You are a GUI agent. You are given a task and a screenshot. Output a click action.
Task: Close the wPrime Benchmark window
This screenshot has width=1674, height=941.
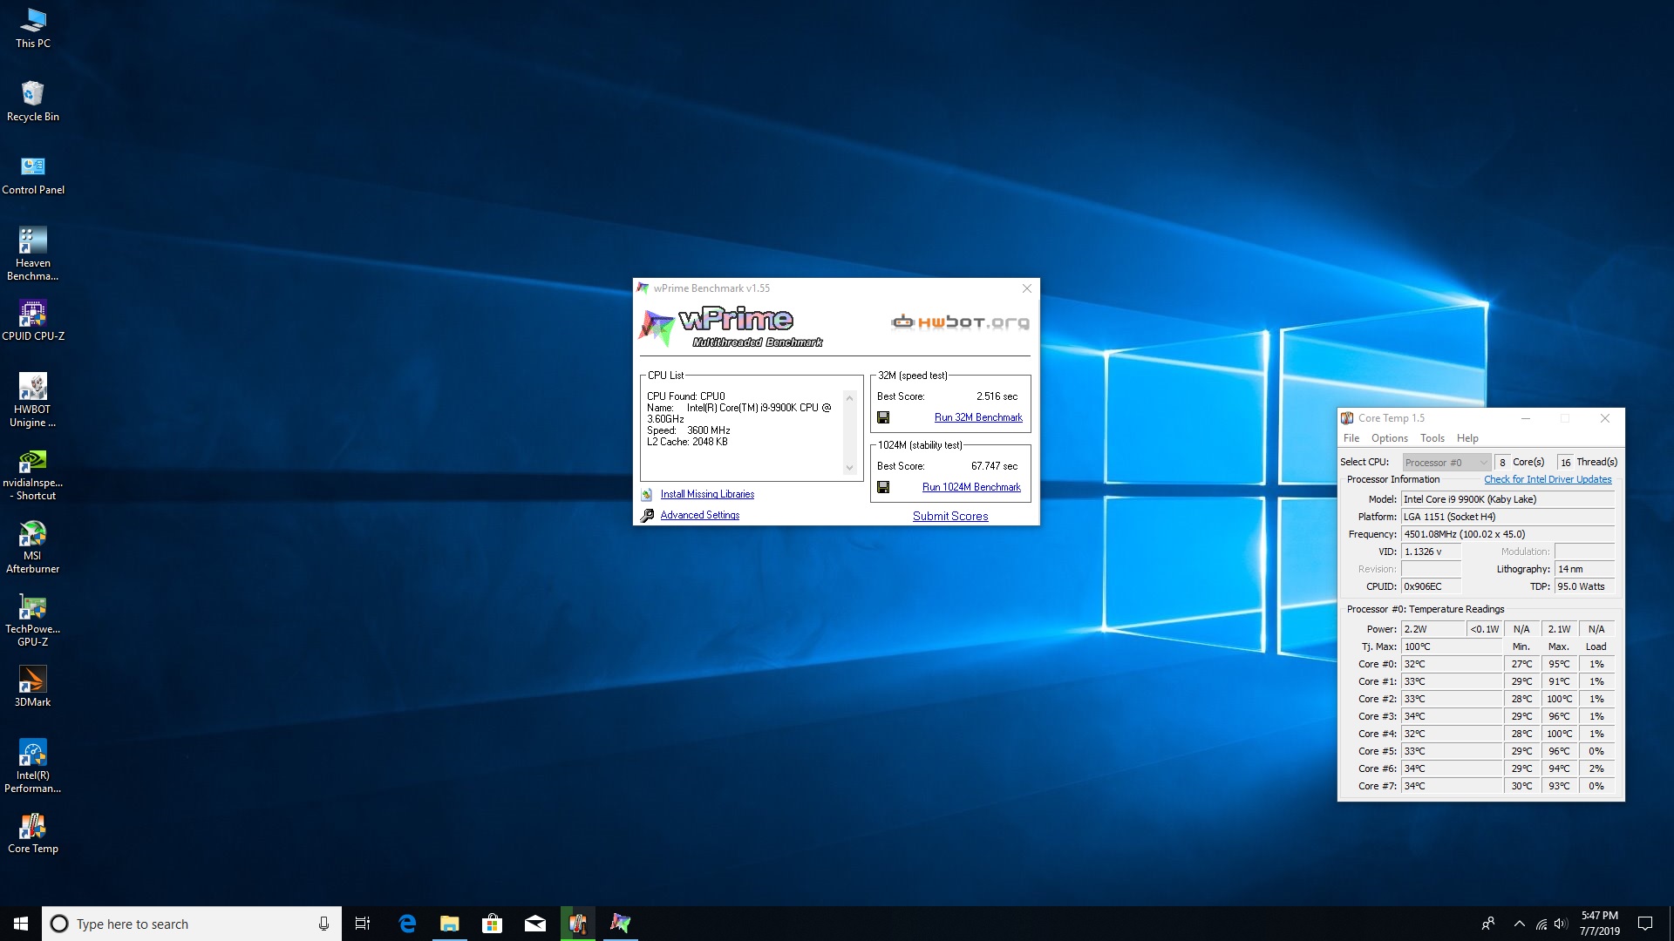click(1027, 288)
